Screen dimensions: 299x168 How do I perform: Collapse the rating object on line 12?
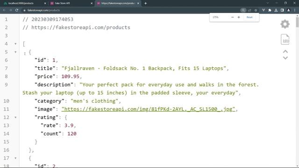(x=15, y=117)
